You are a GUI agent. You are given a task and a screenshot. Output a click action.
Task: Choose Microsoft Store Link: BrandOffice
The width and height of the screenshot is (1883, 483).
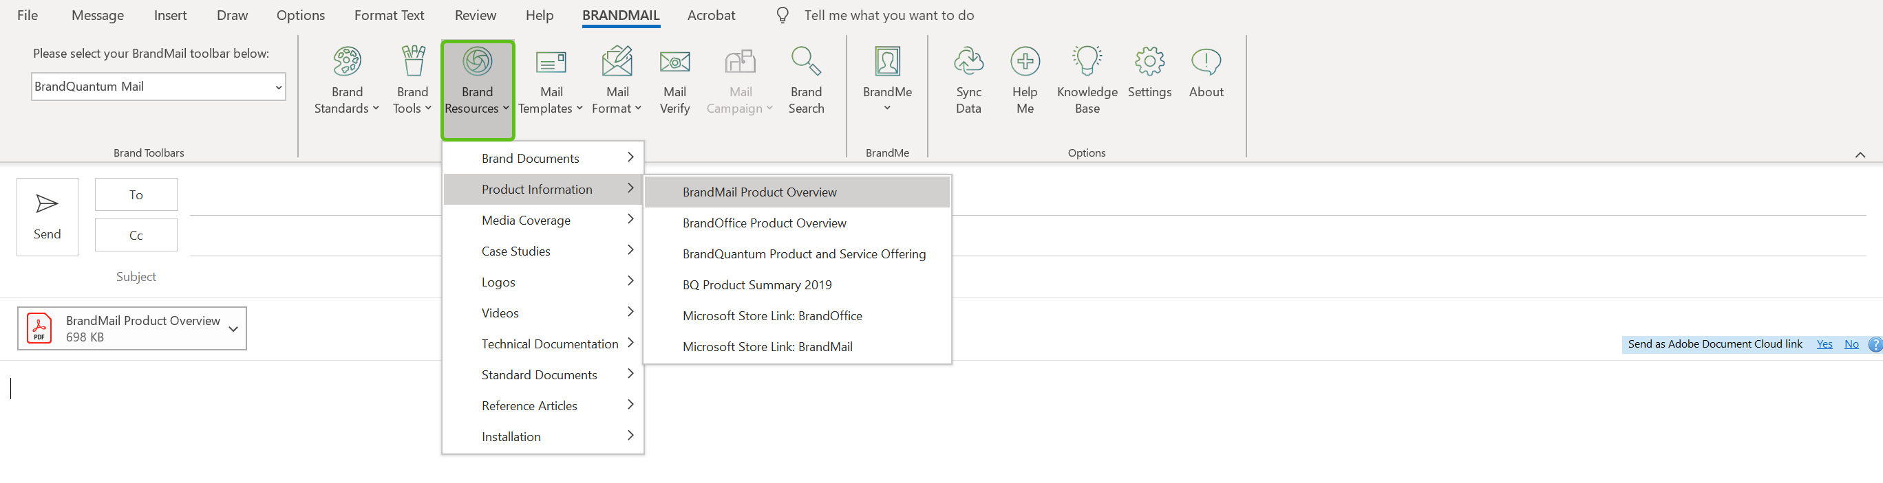click(x=798, y=316)
